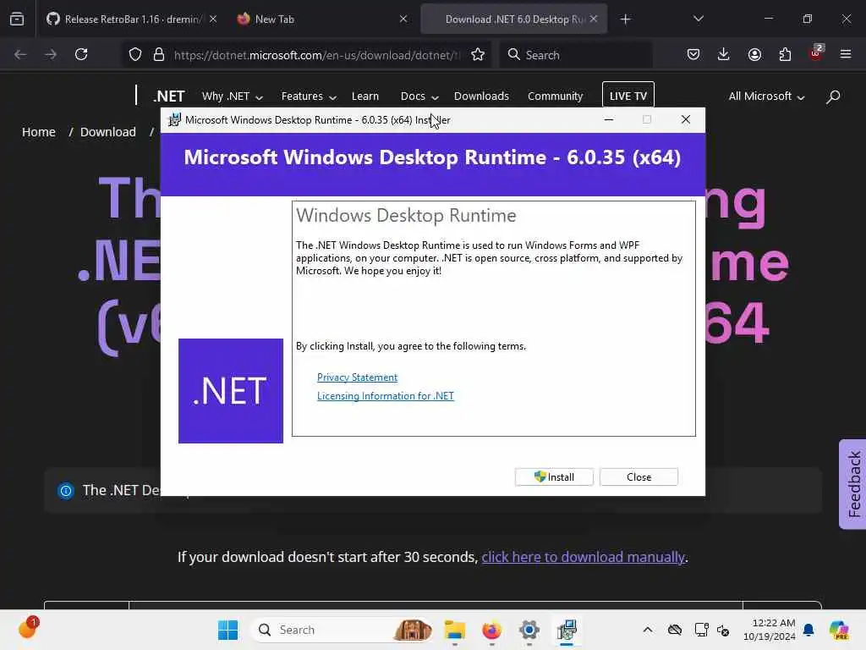Expand the Why .NET dropdown menu

[x=232, y=96]
